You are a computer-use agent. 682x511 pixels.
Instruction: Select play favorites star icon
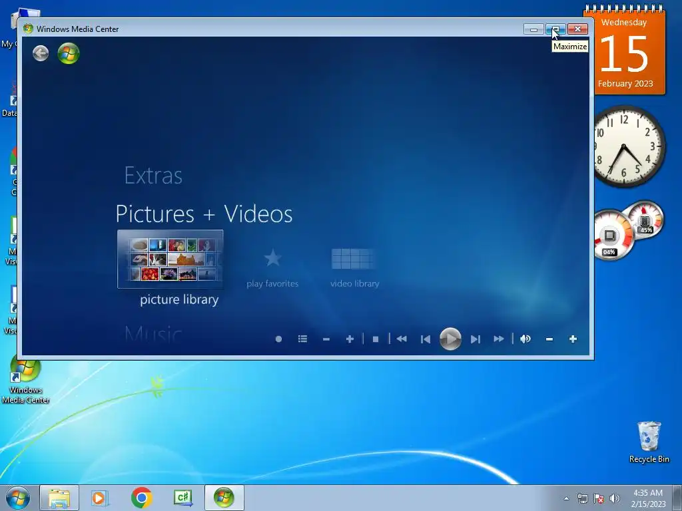(x=272, y=258)
